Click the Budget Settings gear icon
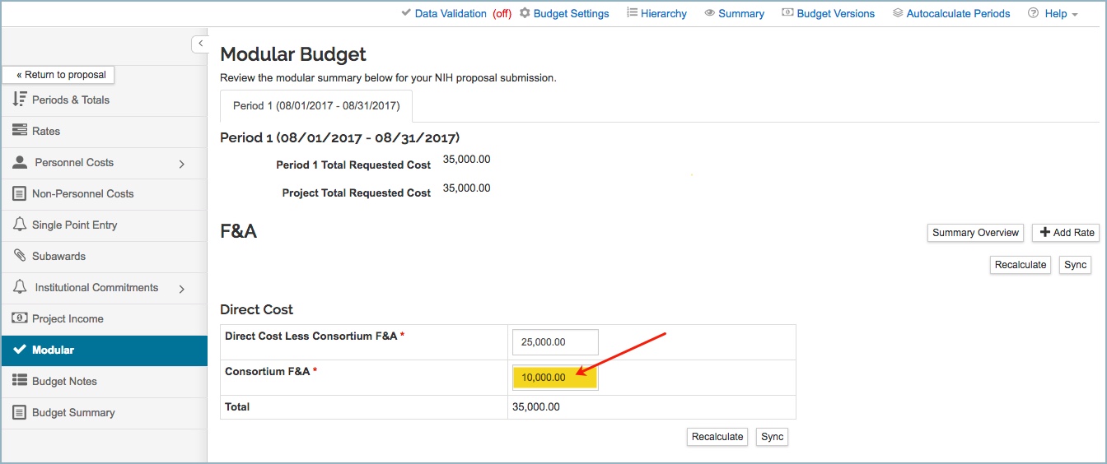 (x=525, y=13)
